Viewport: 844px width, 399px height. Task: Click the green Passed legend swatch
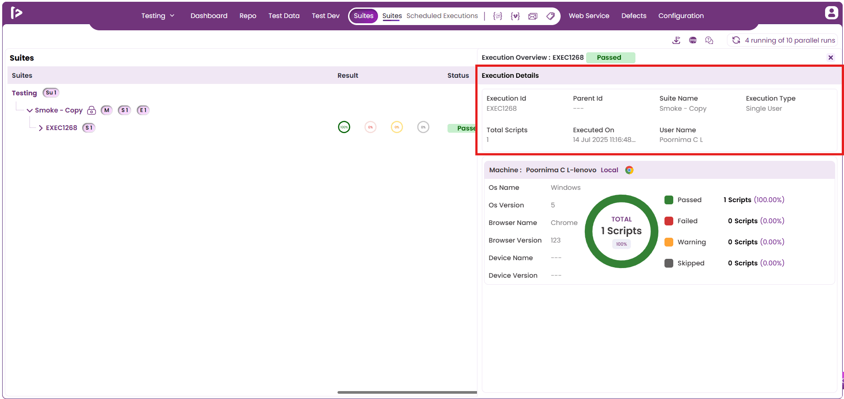coord(669,200)
